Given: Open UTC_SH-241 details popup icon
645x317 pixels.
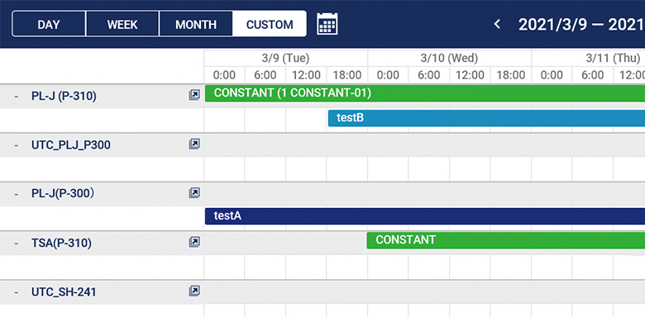Looking at the screenshot, I should 194,291.
